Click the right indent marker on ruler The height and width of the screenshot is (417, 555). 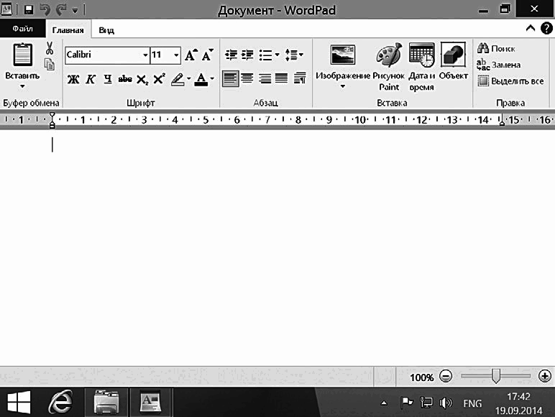click(x=502, y=122)
